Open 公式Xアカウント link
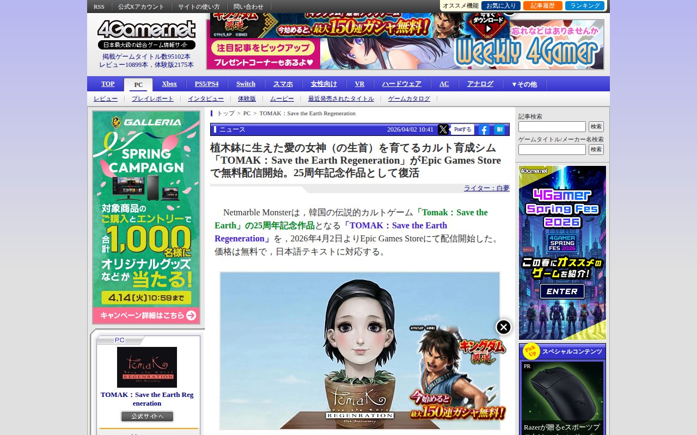 pyautogui.click(x=141, y=7)
